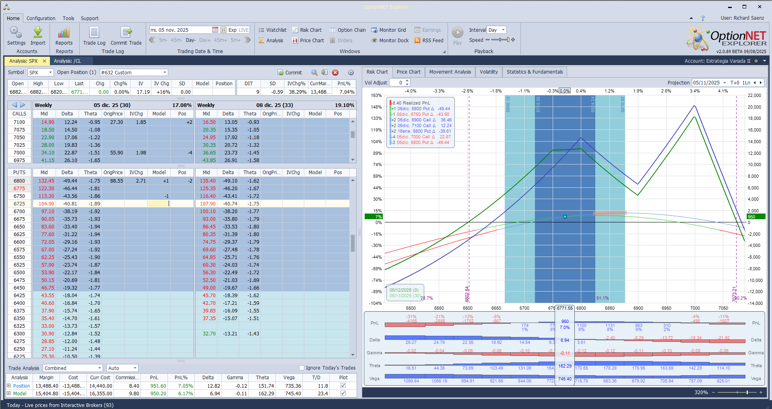
Task: Adjust the playback Speed slider
Action: pos(500,40)
